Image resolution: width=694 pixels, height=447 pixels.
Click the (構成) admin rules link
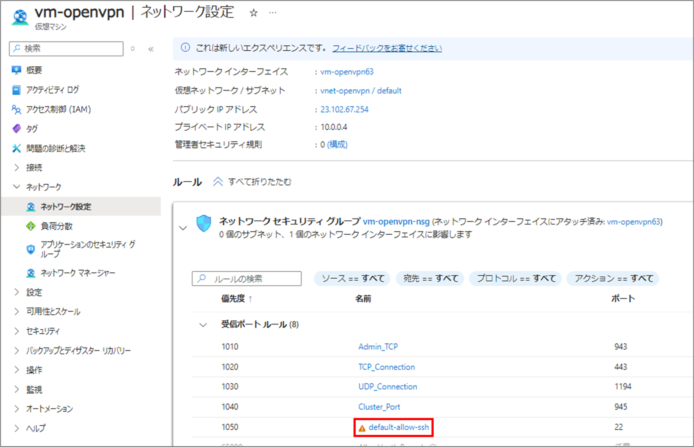[337, 145]
